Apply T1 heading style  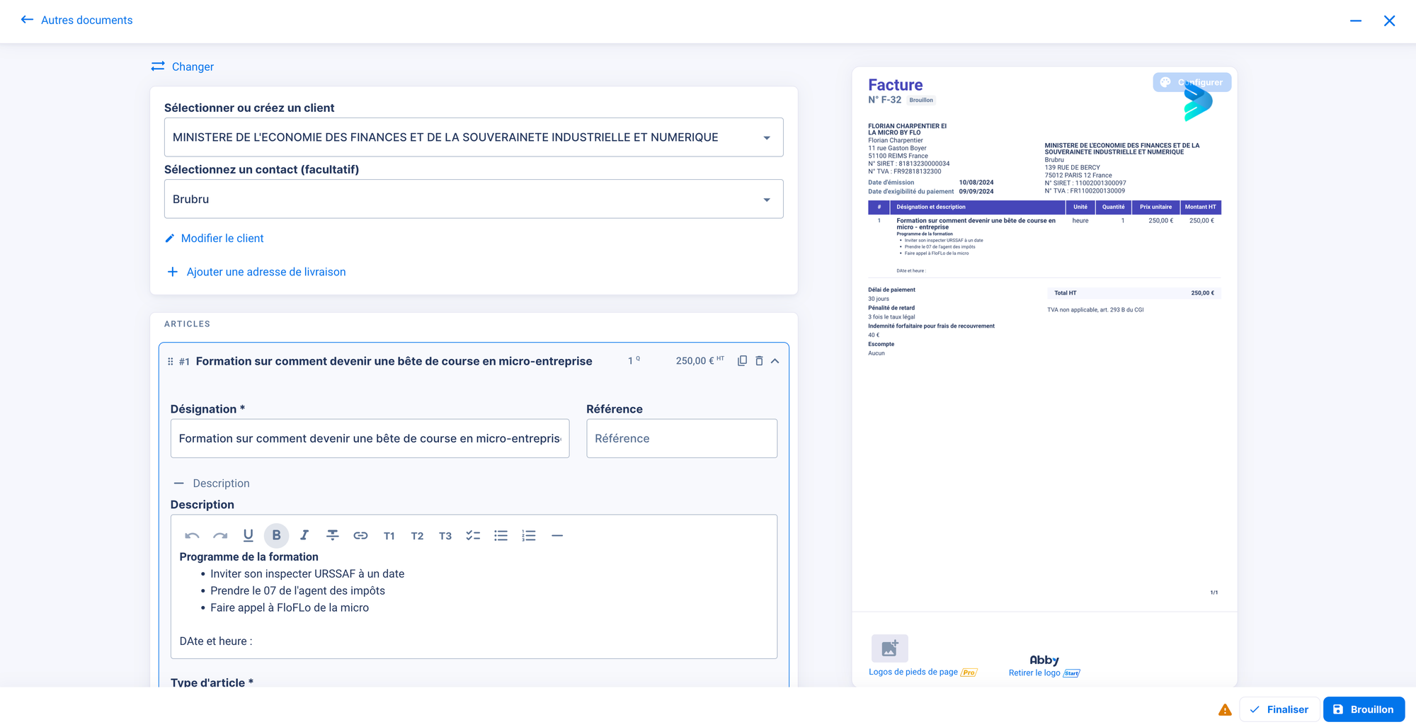coord(389,536)
